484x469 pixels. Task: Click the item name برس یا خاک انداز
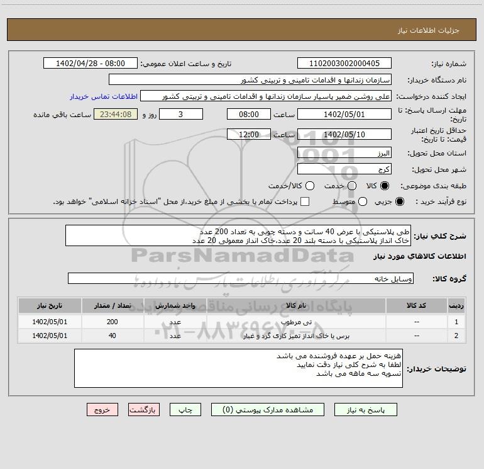click(296, 336)
